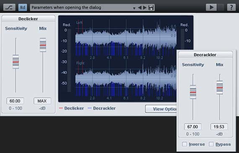Image resolution: width=239 pixels, height=153 pixels.
Task: Click the Declicker legend label
Action: click(x=74, y=108)
